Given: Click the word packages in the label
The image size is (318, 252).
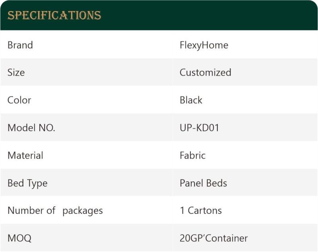Looking at the screenshot, I should (83, 211).
